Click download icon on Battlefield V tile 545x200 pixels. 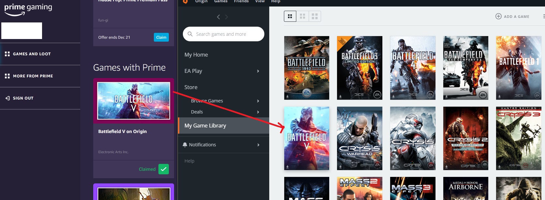(x=287, y=167)
